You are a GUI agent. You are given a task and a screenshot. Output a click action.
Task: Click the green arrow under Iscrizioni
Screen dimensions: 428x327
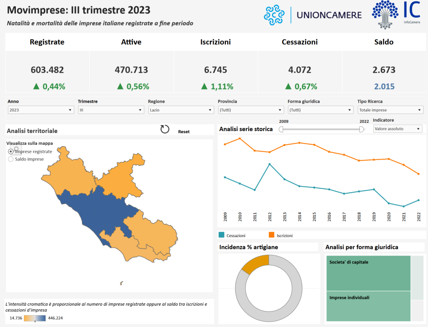coord(204,86)
